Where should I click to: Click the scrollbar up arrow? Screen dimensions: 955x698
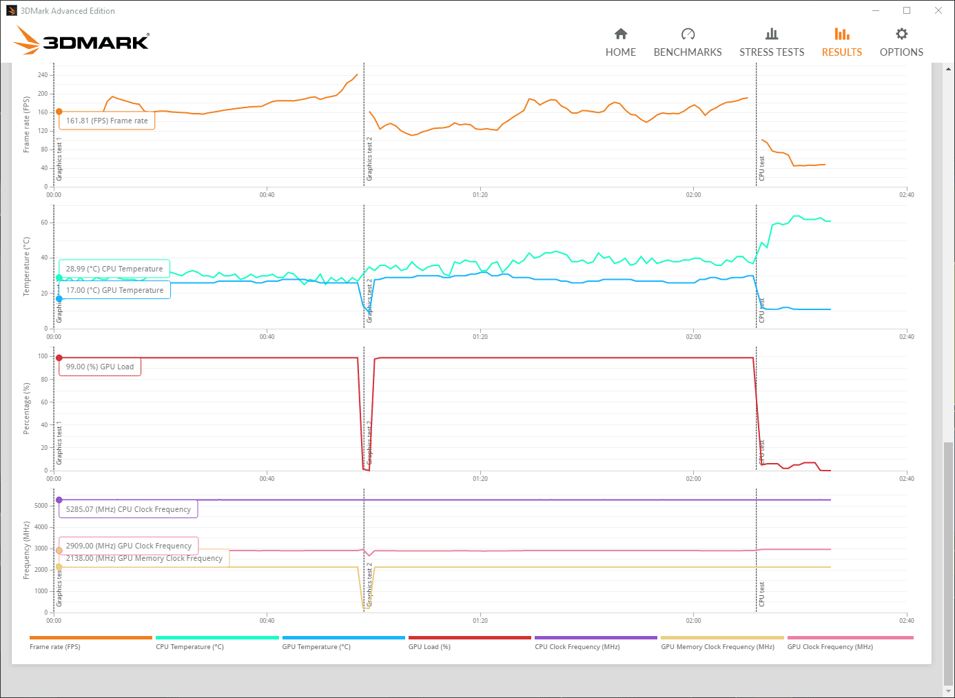pos(949,68)
